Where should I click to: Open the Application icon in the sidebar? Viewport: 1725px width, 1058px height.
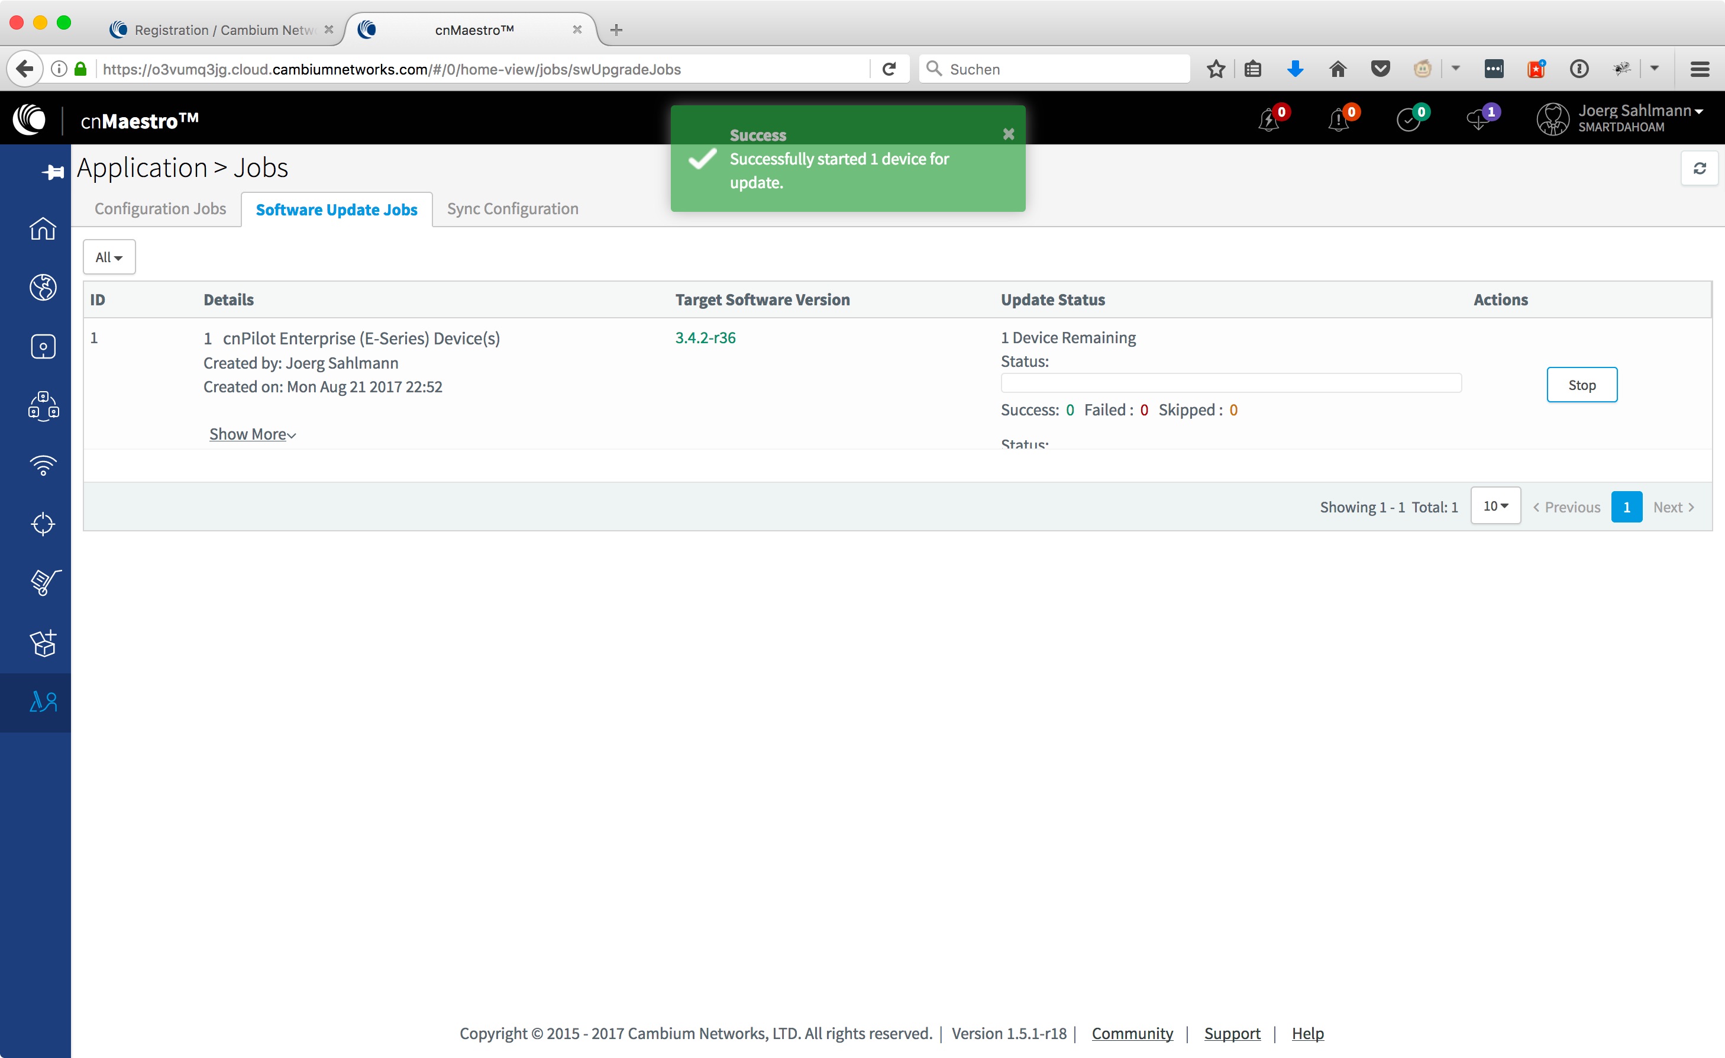pyautogui.click(x=43, y=702)
